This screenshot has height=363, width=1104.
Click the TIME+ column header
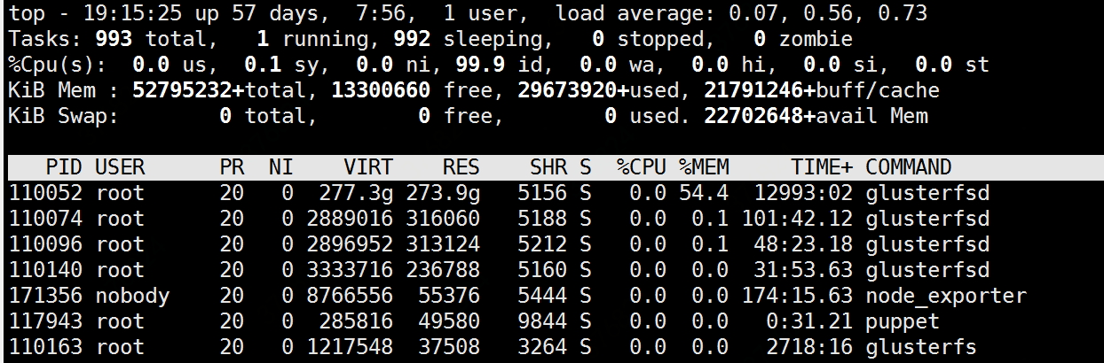click(x=822, y=167)
